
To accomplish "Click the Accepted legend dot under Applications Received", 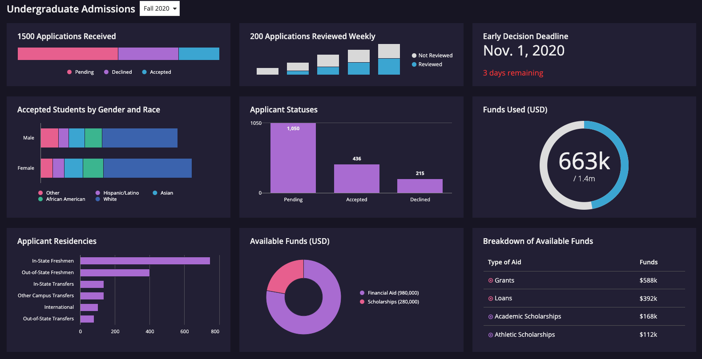I will (x=144, y=72).
